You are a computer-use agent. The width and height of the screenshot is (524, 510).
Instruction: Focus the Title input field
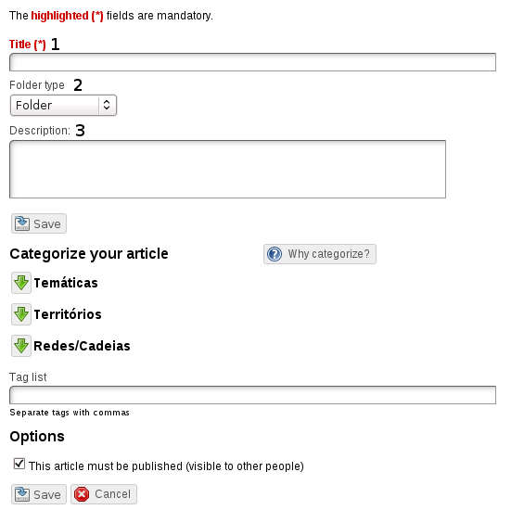tap(252, 62)
